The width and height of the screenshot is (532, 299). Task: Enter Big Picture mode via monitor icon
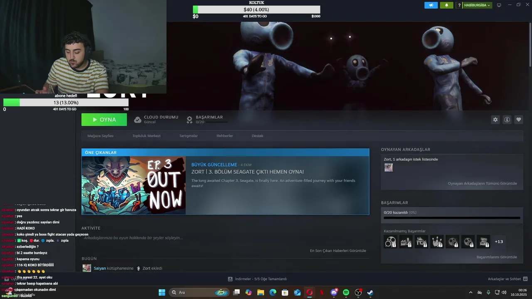click(499, 5)
